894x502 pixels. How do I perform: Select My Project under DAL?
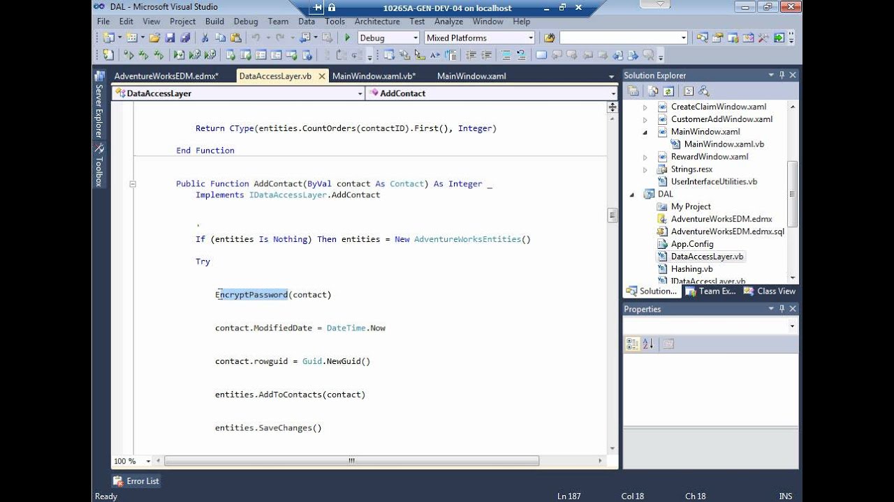(x=691, y=206)
